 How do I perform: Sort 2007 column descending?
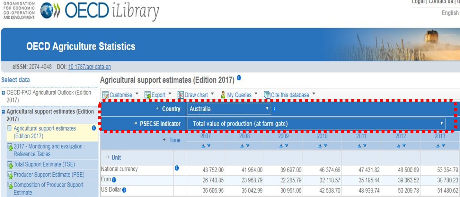[209, 146]
